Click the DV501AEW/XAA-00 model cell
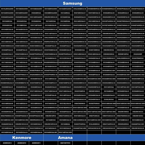145x145 pixels. [x=80, y=29]
